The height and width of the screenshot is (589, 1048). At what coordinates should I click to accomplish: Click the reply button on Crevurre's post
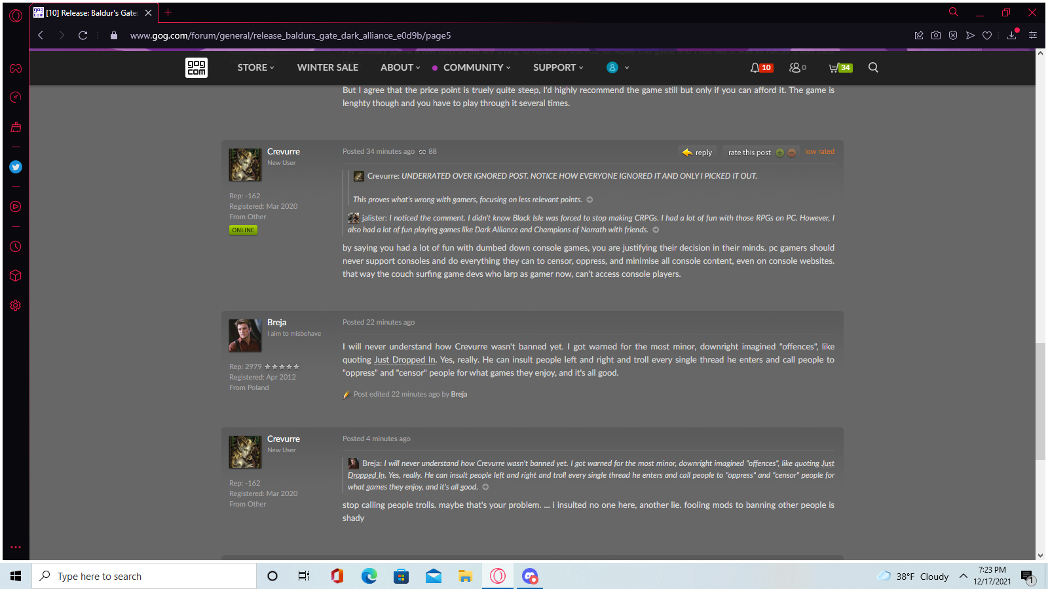click(x=697, y=152)
